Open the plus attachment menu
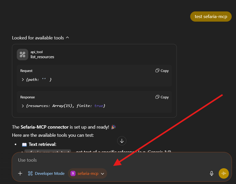Viewport: 236px width, 184px height. click(20, 174)
